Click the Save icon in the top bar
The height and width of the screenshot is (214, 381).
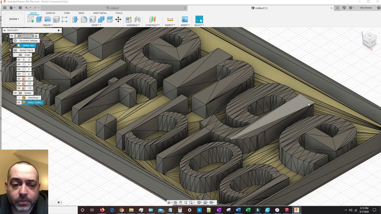20,8
